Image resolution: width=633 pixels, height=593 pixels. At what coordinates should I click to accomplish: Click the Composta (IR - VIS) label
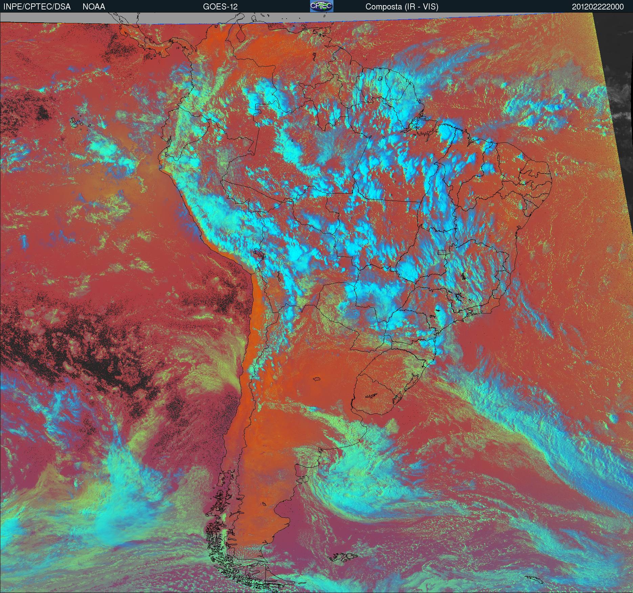(402, 7)
